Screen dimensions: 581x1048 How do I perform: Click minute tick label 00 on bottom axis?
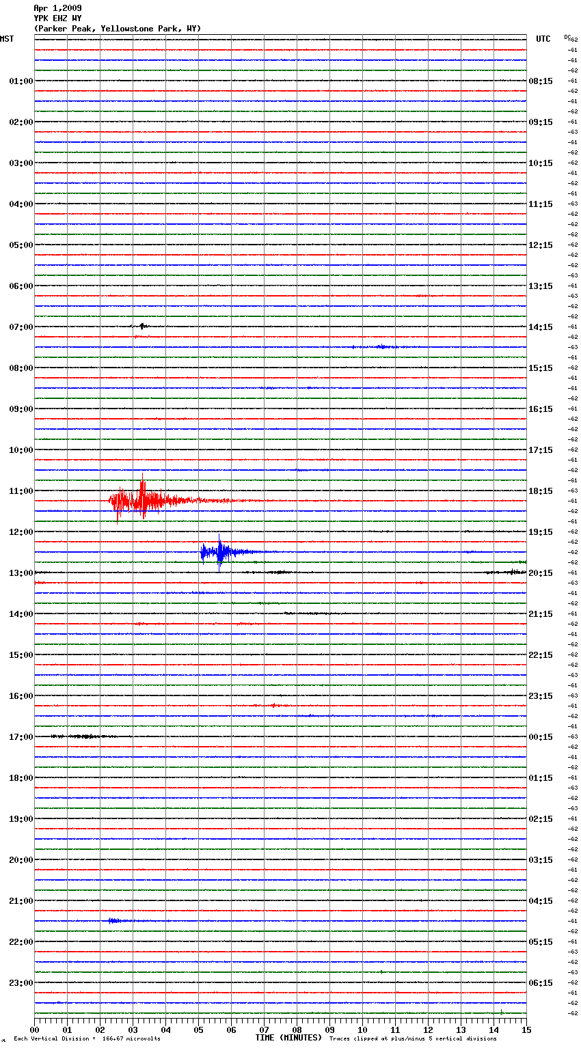click(x=35, y=1030)
